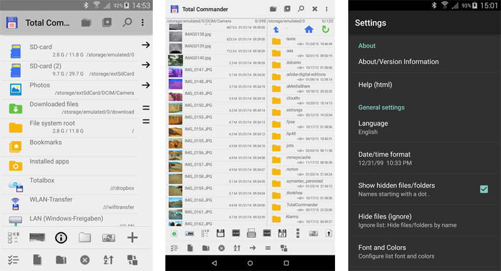501x271 pixels.
Task: Open Installed apps in the drive list
Action: [x=70, y=165]
